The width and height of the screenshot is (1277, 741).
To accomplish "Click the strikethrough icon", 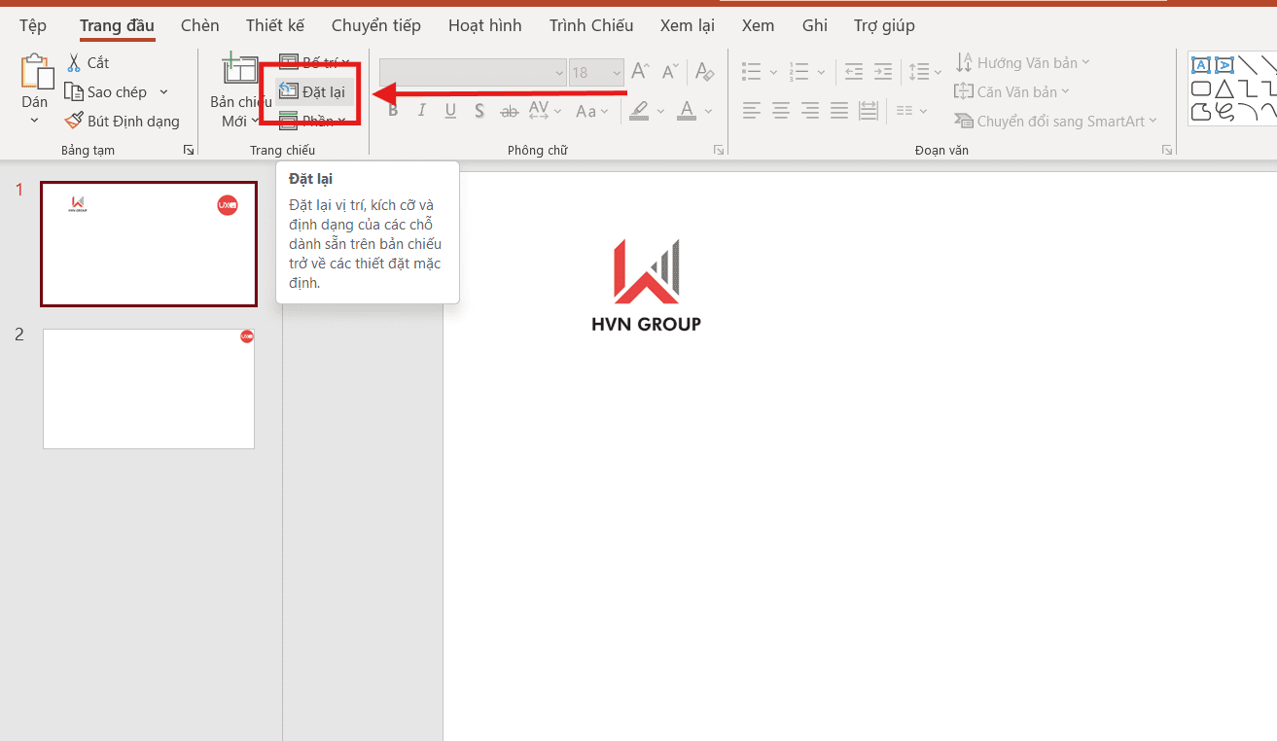I will click(x=509, y=110).
